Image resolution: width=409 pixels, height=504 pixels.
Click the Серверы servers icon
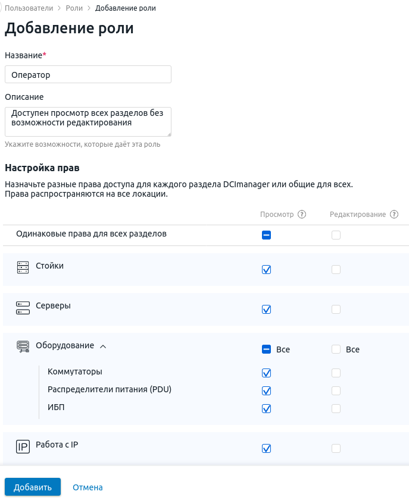tap(23, 308)
